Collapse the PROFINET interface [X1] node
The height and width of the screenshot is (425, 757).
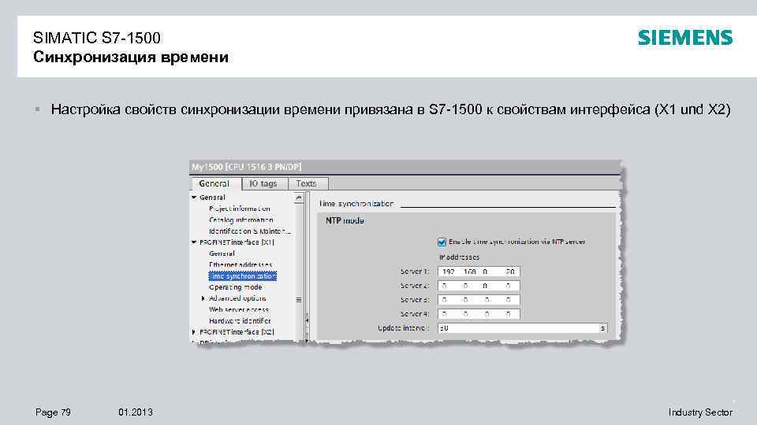[x=194, y=242]
